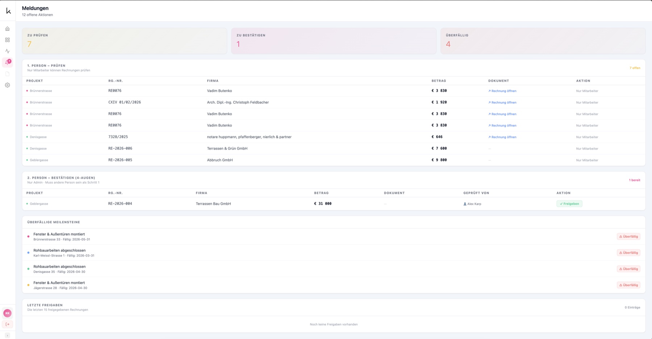Click the logout icon in sidebar
The width and height of the screenshot is (652, 339).
(x=7, y=324)
